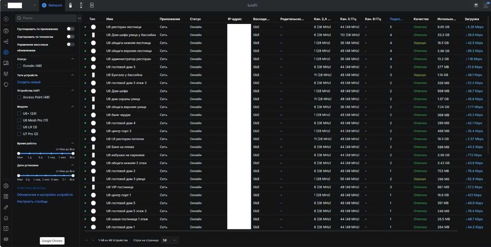Open the Settings gear in sidebar
Image resolution: width=491 pixels, height=247 pixels.
pos(5,186)
